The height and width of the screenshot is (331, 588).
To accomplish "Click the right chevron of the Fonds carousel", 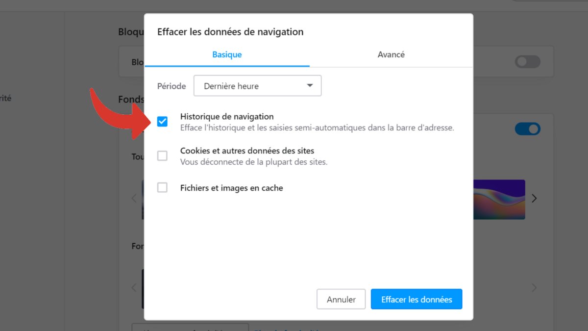I will pos(534,198).
